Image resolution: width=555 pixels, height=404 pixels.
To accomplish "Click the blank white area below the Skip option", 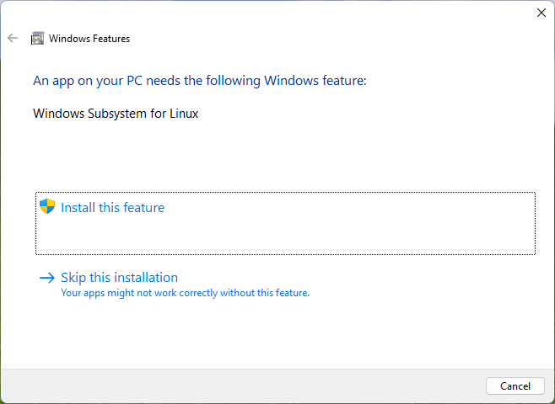I will [x=276, y=336].
